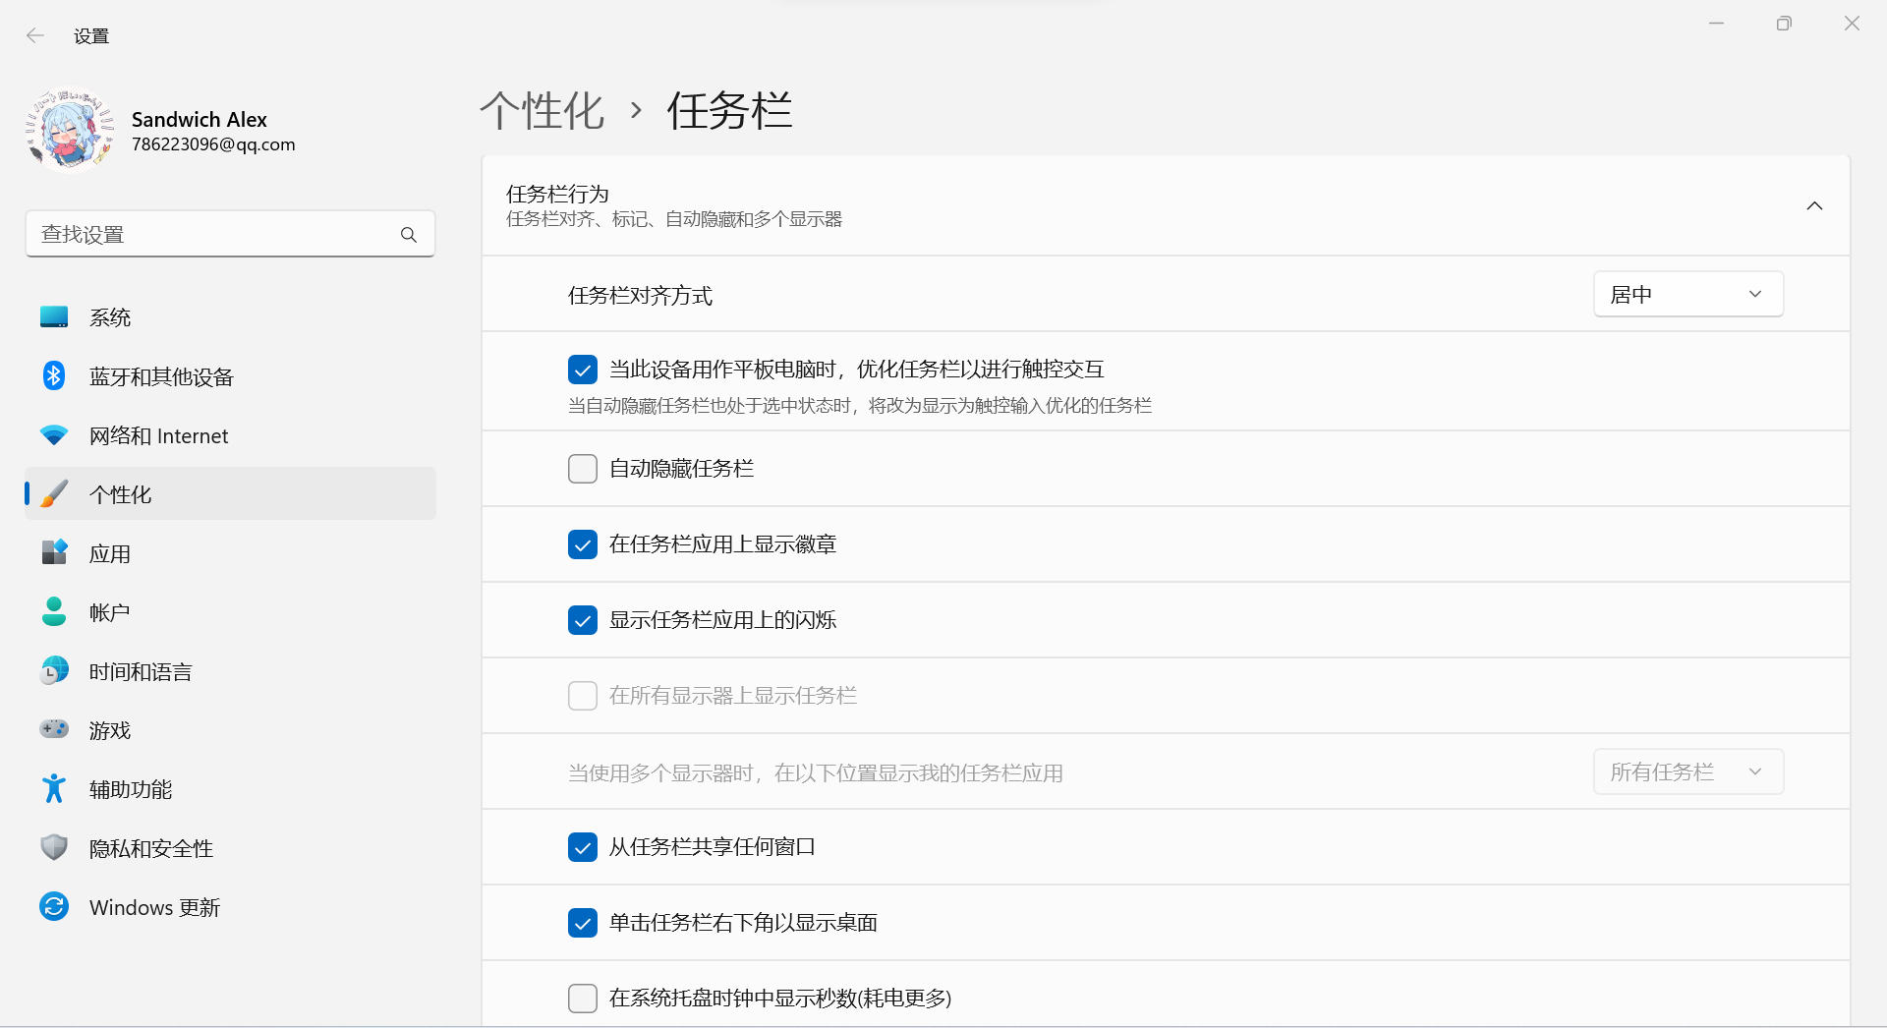Open 系统 settings in sidebar

click(x=109, y=316)
